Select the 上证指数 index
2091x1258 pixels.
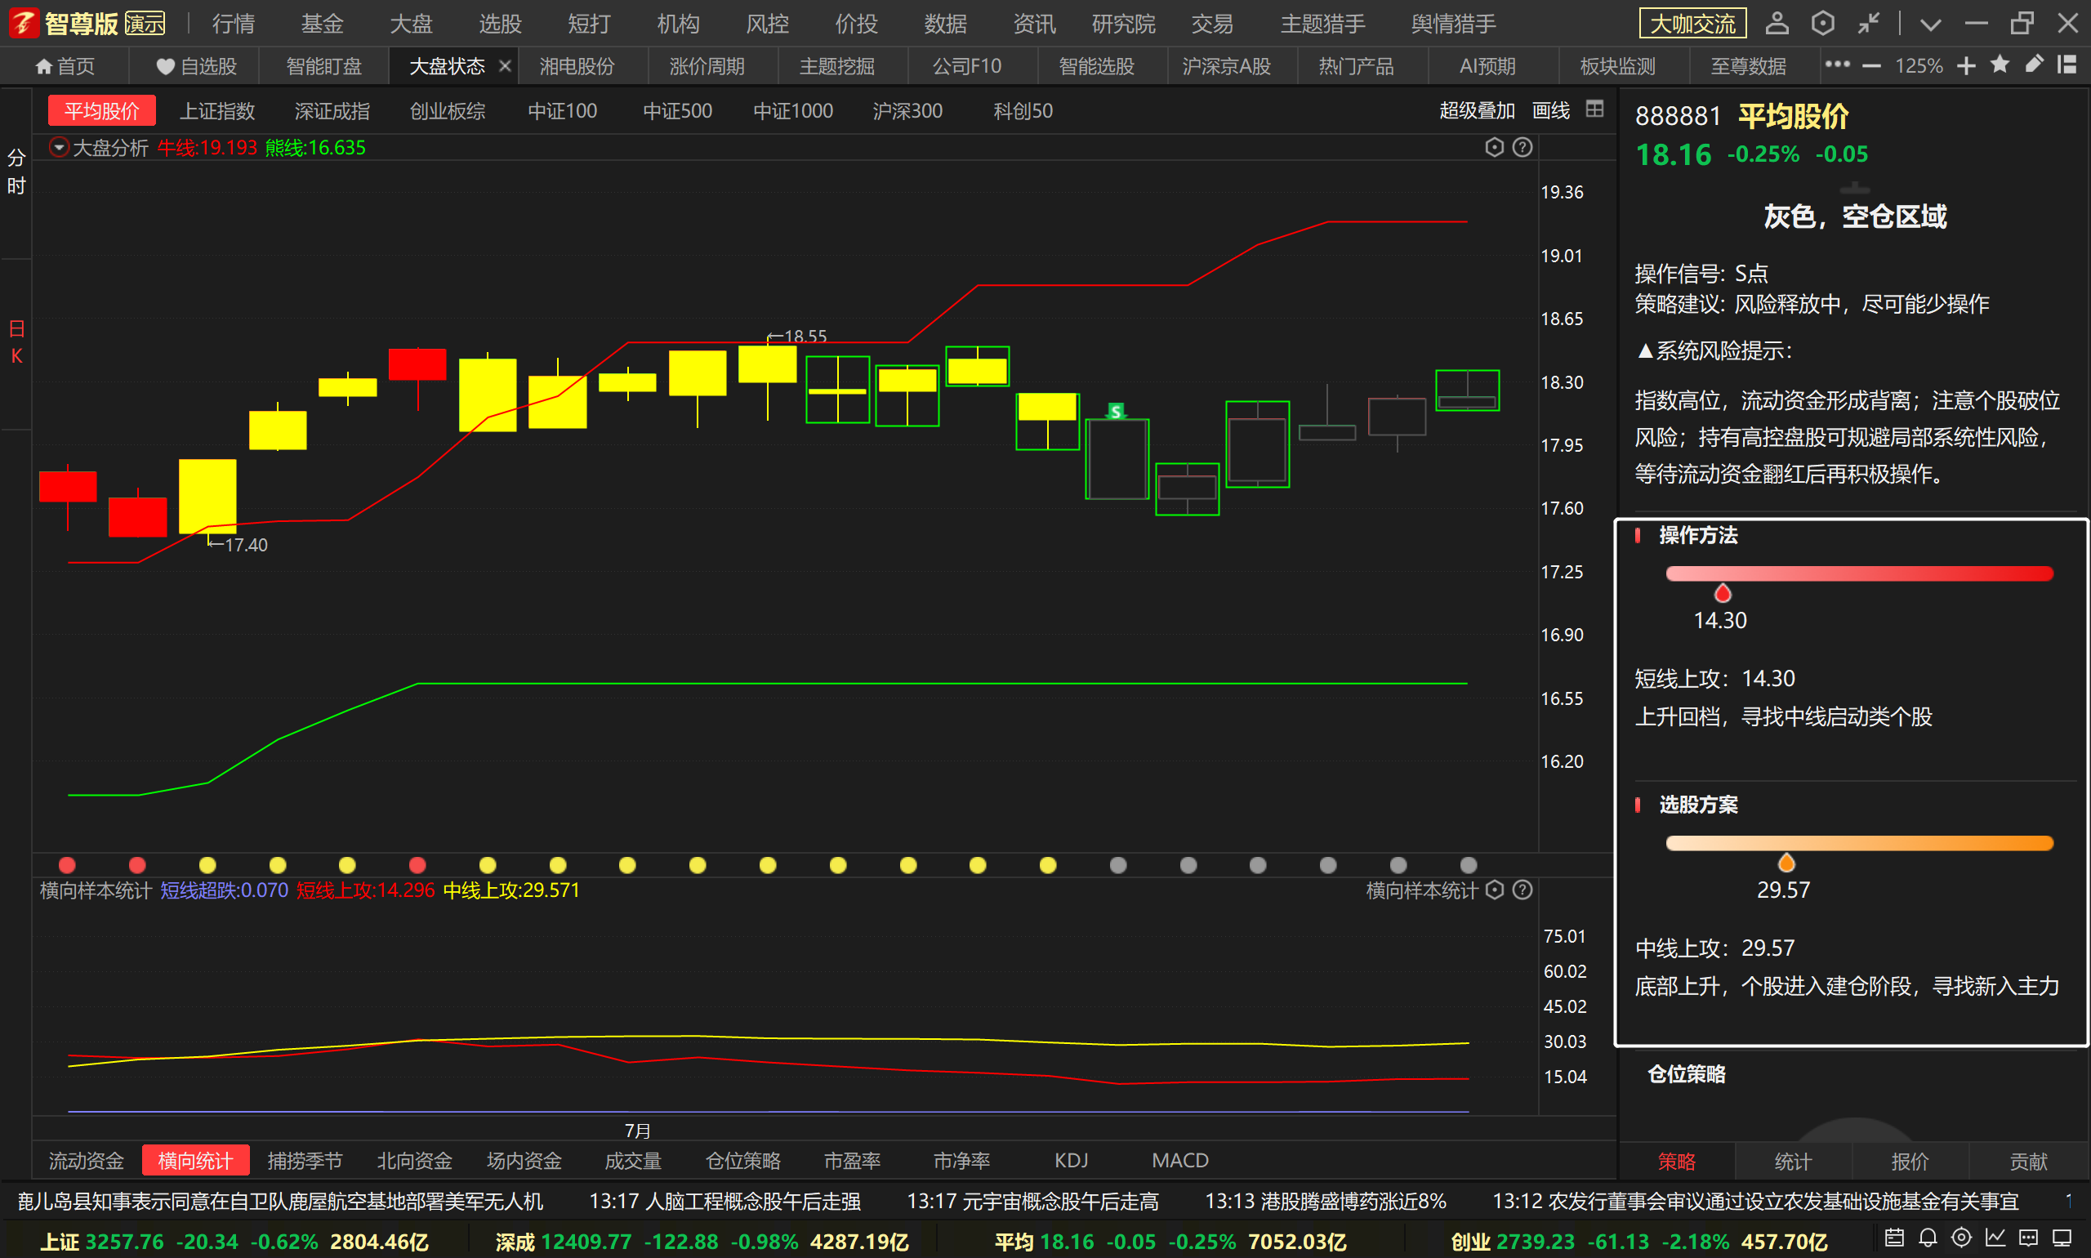click(x=217, y=111)
